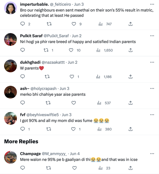Open more options on ash~ tweet
The width and height of the screenshot is (159, 174).
tap(152, 88)
